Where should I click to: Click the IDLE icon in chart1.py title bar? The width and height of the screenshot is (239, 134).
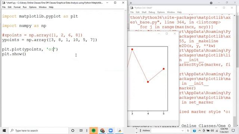point(4,3)
